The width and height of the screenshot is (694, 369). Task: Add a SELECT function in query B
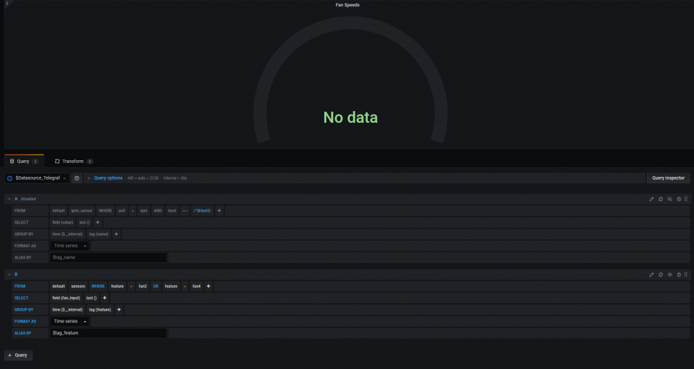point(105,298)
